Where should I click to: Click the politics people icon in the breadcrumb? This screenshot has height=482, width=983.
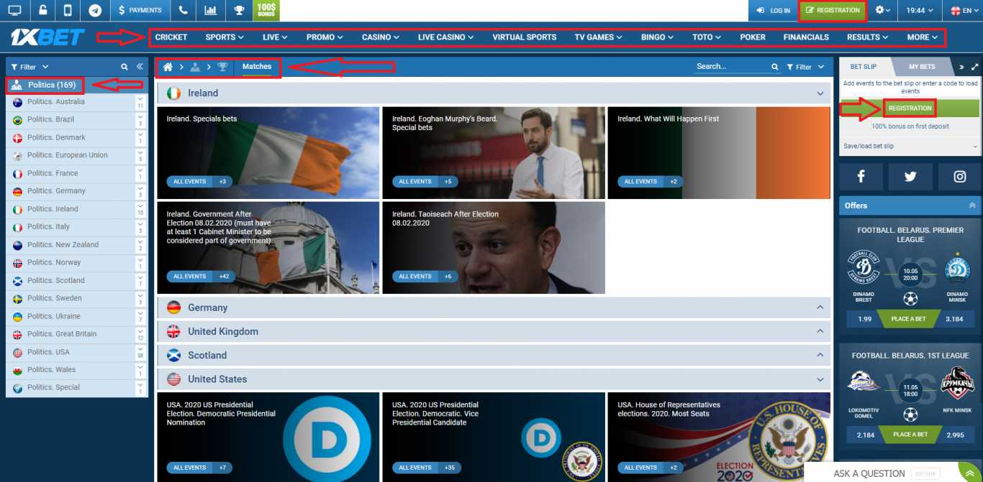195,67
